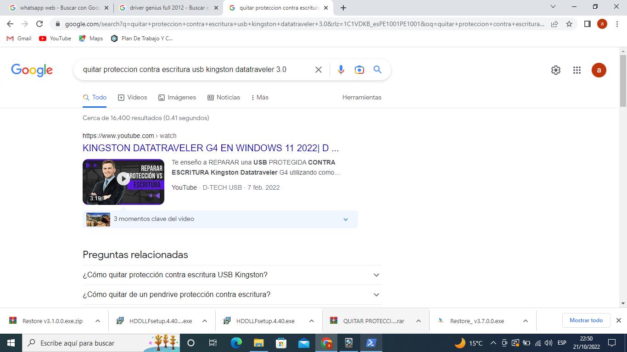Screen dimensions: 627x352
Task: Toggle the Chrome side panel
Action: tap(587, 24)
